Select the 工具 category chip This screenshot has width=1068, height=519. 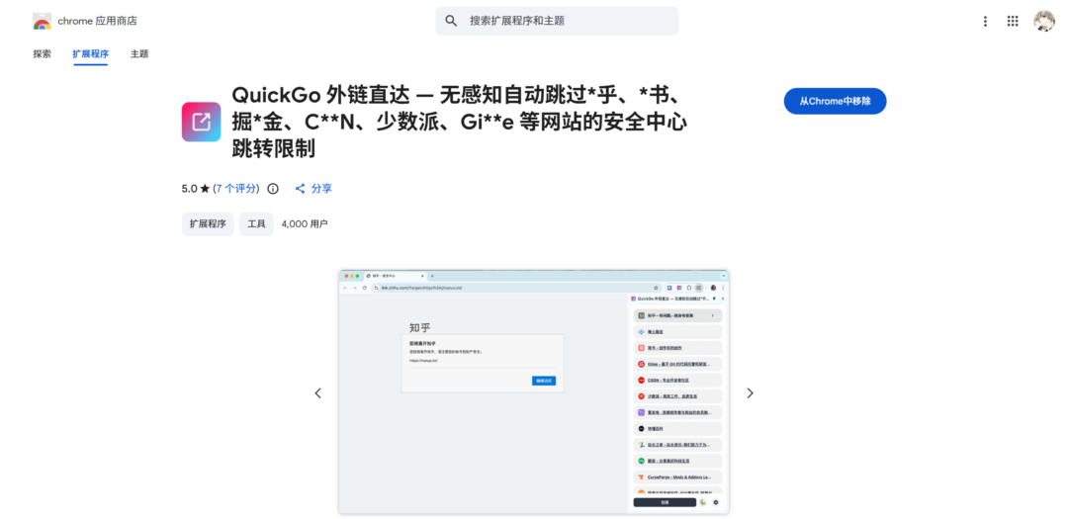pos(256,224)
